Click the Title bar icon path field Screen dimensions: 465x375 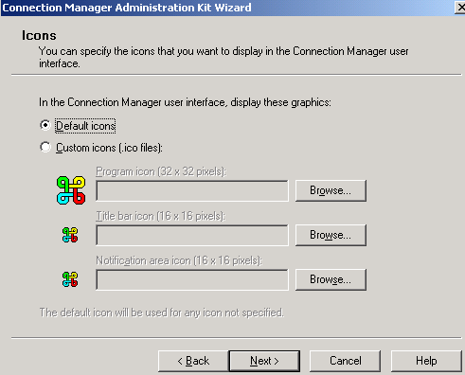click(192, 235)
